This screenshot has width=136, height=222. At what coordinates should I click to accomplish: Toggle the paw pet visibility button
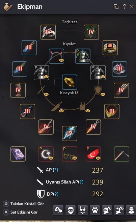(x=95, y=210)
